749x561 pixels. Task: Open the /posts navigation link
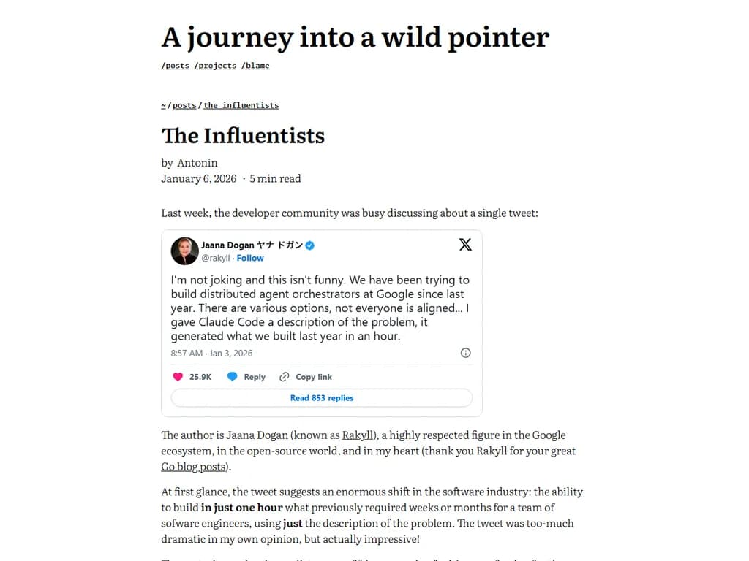point(176,66)
